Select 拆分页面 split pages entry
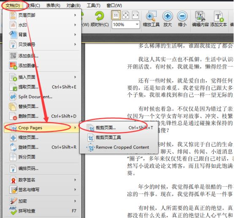 pos(41,157)
